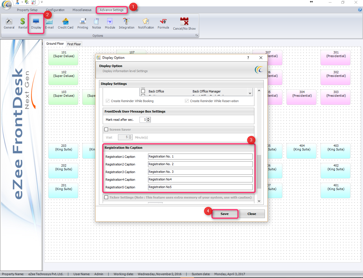Screen dimensions: 363x278
Task: Click the help question mark in Display Option dialog
Action: (x=248, y=58)
